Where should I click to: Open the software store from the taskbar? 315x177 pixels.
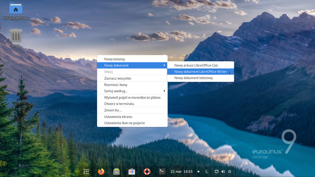pyautogui.click(x=132, y=171)
